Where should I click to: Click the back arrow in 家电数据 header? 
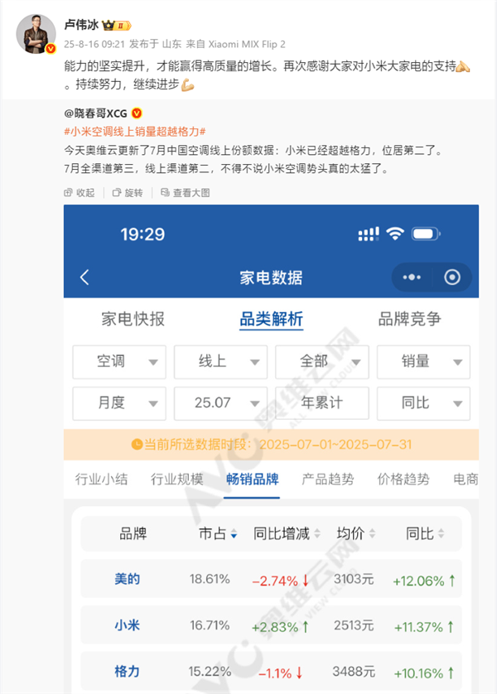[84, 277]
